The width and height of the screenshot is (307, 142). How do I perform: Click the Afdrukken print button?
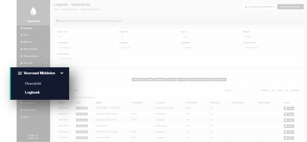(295, 90)
